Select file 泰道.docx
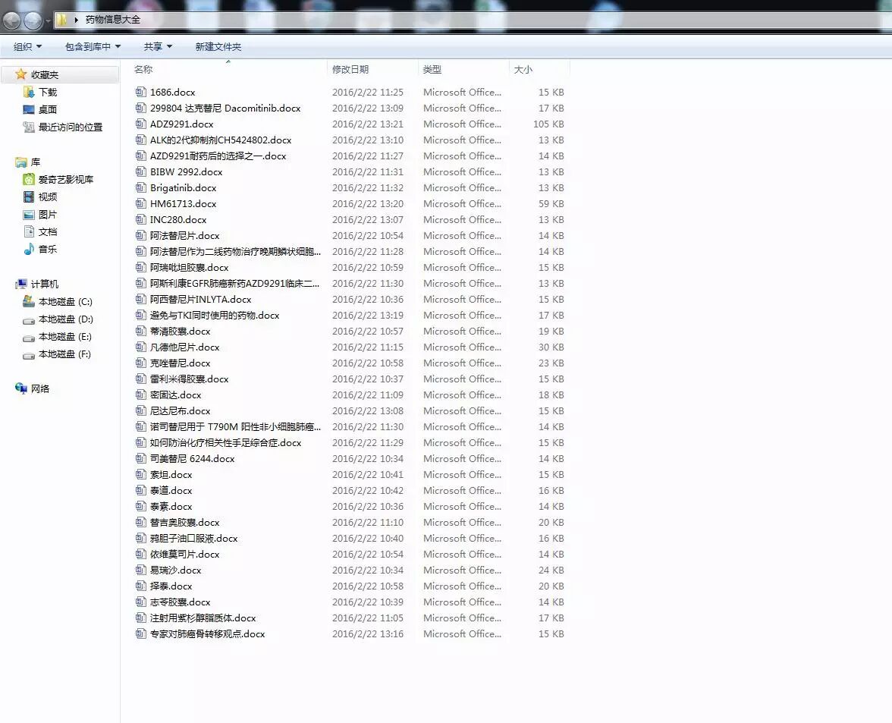Viewport: 892px width, 723px height. pos(171,490)
